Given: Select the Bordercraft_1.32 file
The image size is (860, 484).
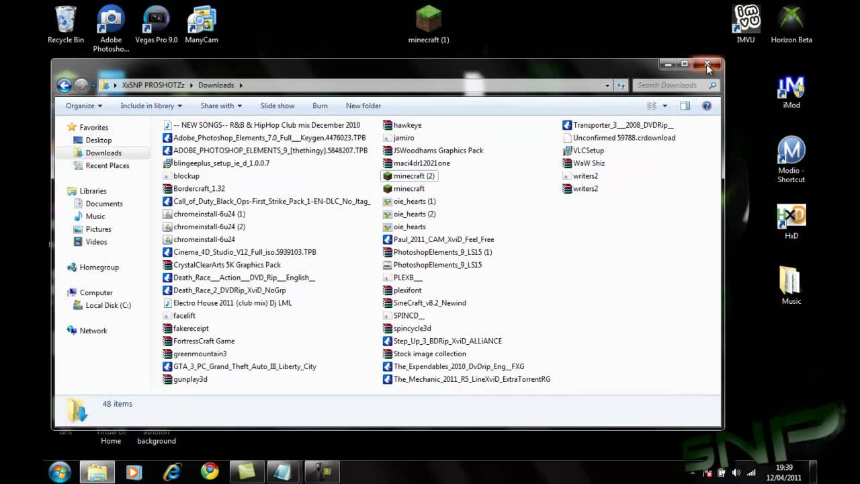Looking at the screenshot, I should pos(193,189).
